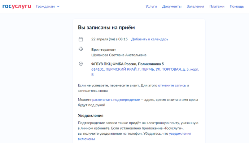Click the heading Вы записаны на приём

tap(106, 27)
